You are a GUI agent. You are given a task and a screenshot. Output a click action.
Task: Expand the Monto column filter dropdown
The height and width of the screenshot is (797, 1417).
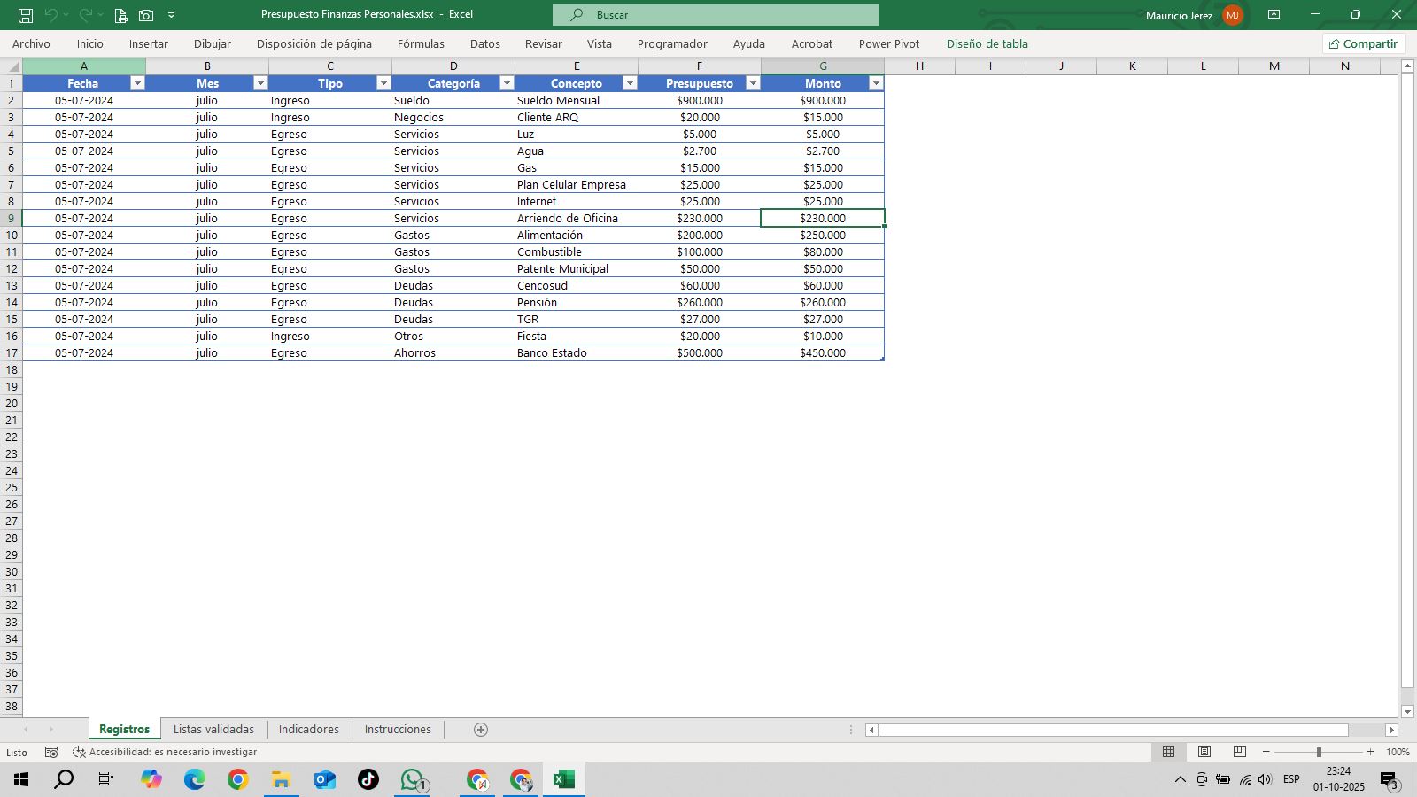(x=876, y=83)
